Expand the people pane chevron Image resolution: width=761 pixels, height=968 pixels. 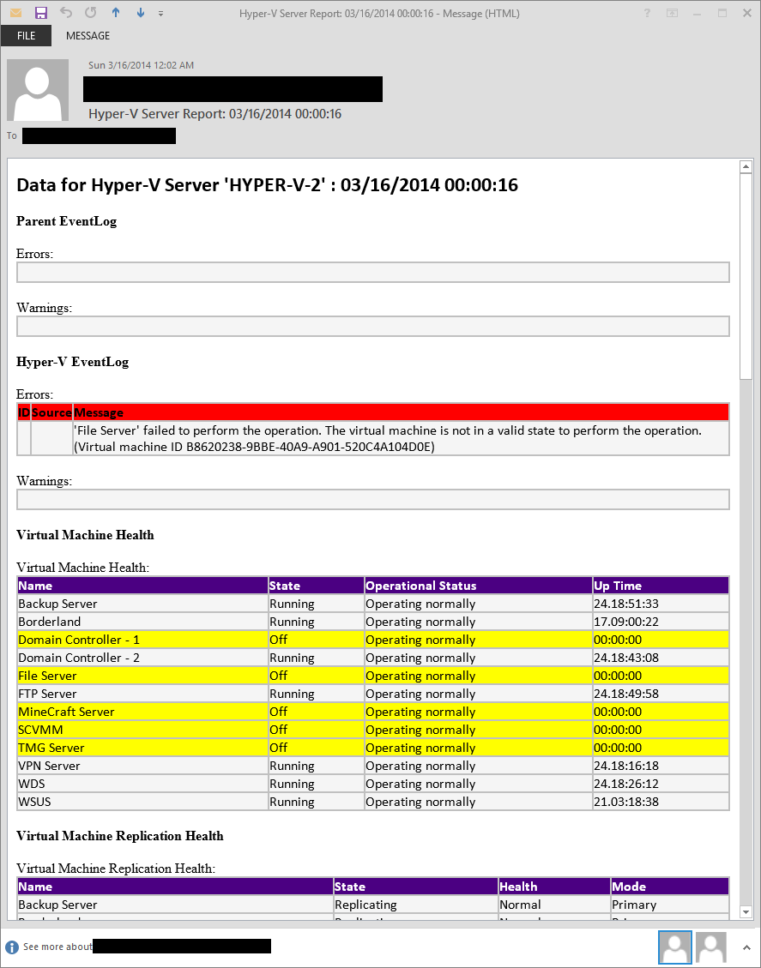746,947
